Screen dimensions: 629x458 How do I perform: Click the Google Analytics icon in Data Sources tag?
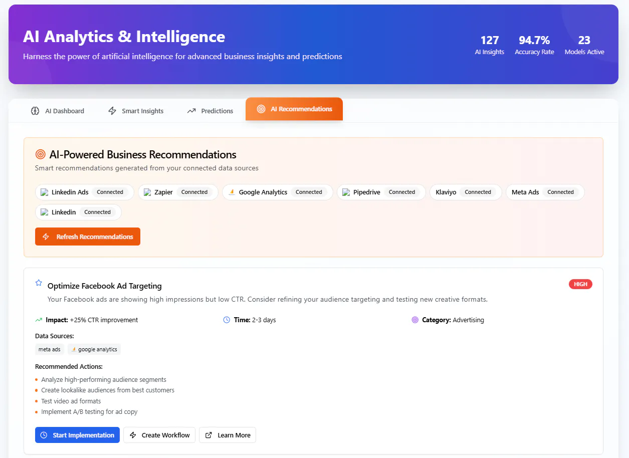pyautogui.click(x=74, y=349)
